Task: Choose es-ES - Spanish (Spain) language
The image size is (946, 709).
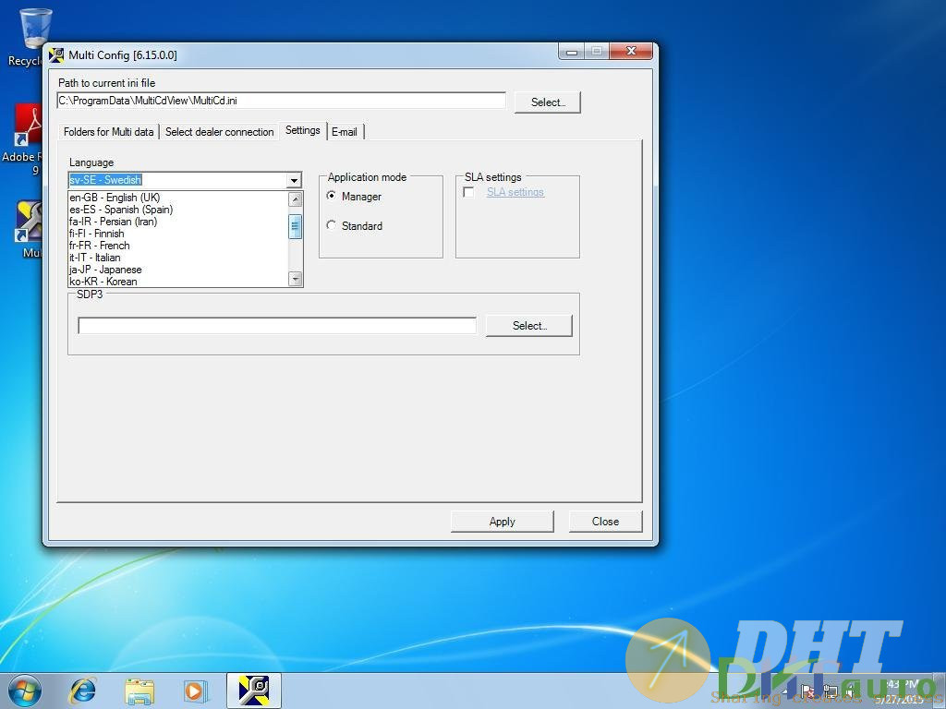Action: [x=178, y=210]
